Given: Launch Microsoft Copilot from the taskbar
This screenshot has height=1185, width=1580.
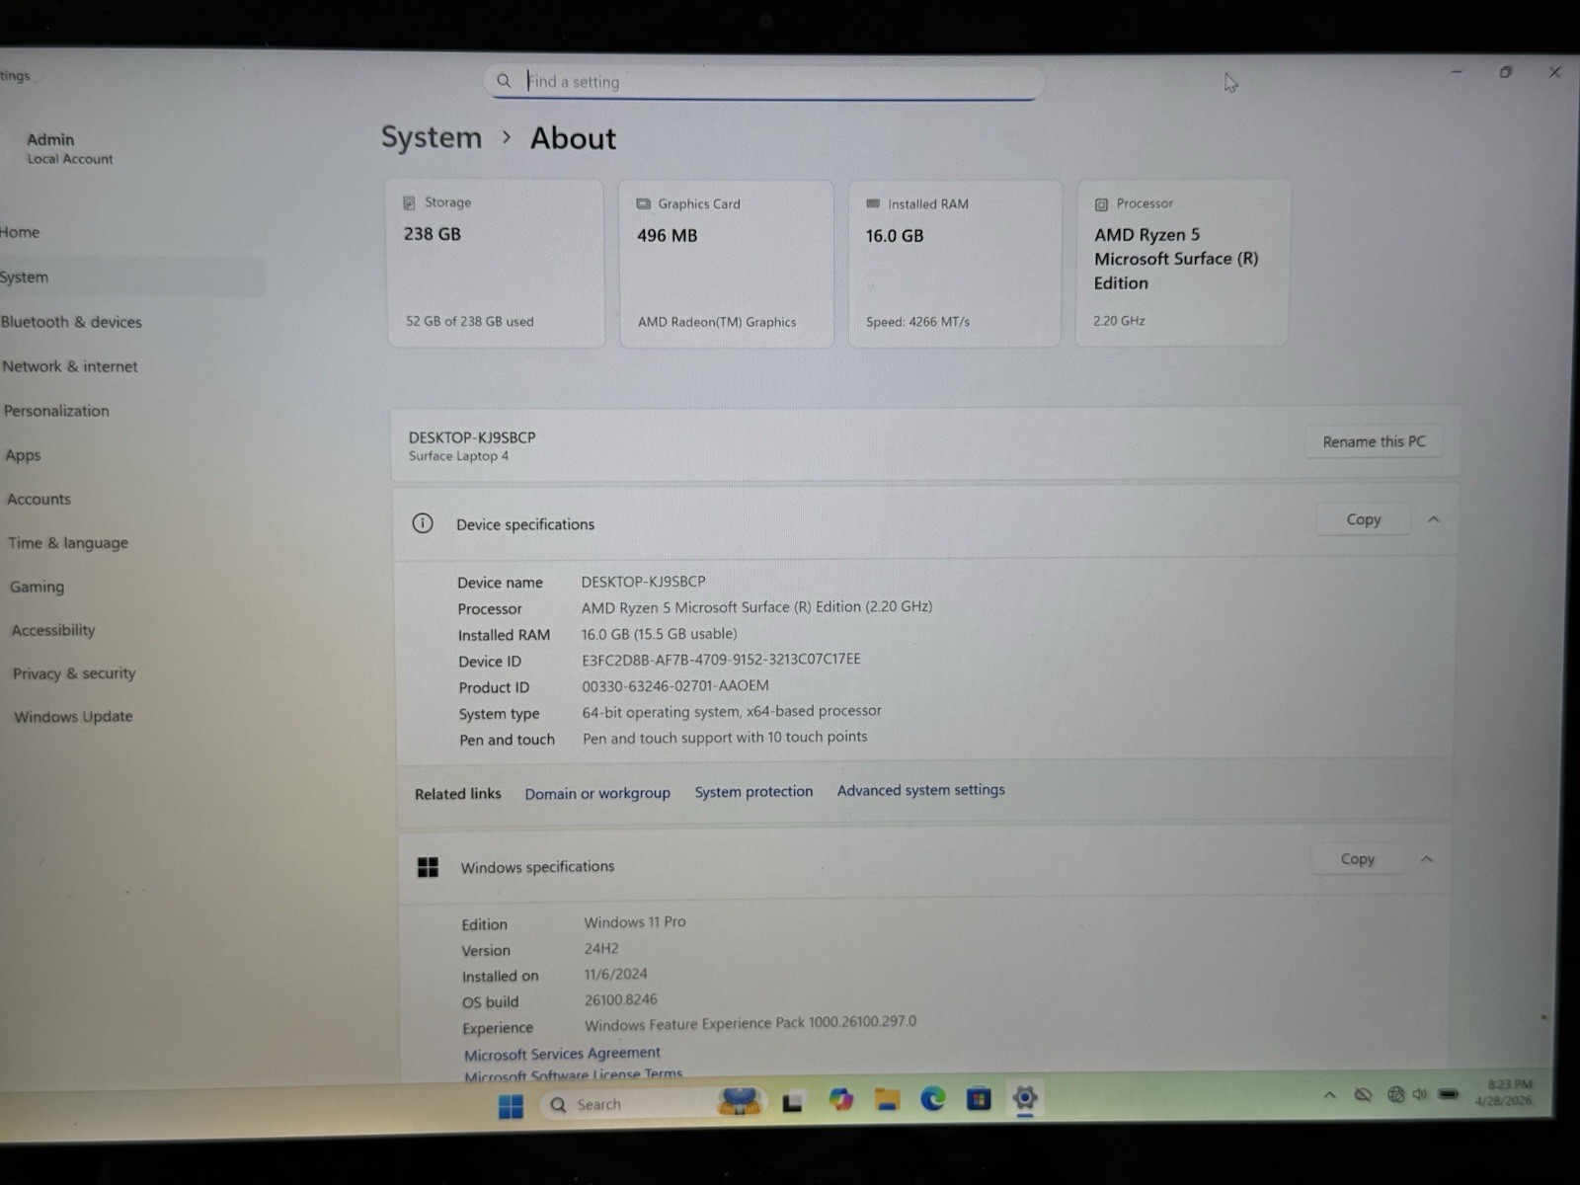Looking at the screenshot, I should 840,1100.
